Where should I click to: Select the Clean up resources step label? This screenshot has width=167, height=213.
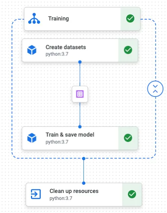click(74, 191)
